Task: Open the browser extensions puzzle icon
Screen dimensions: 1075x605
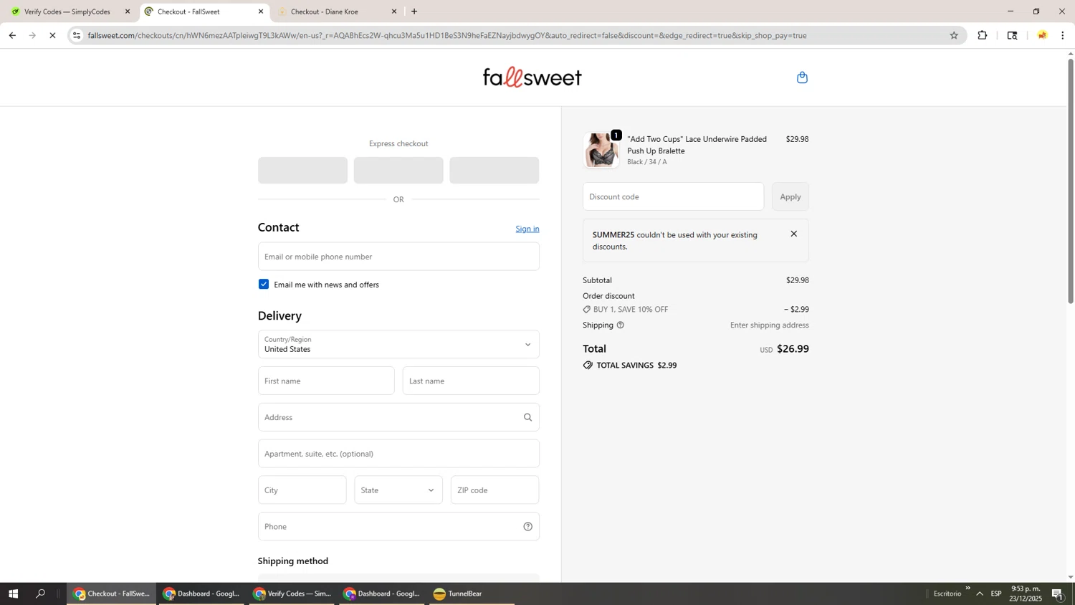Action: pyautogui.click(x=983, y=35)
